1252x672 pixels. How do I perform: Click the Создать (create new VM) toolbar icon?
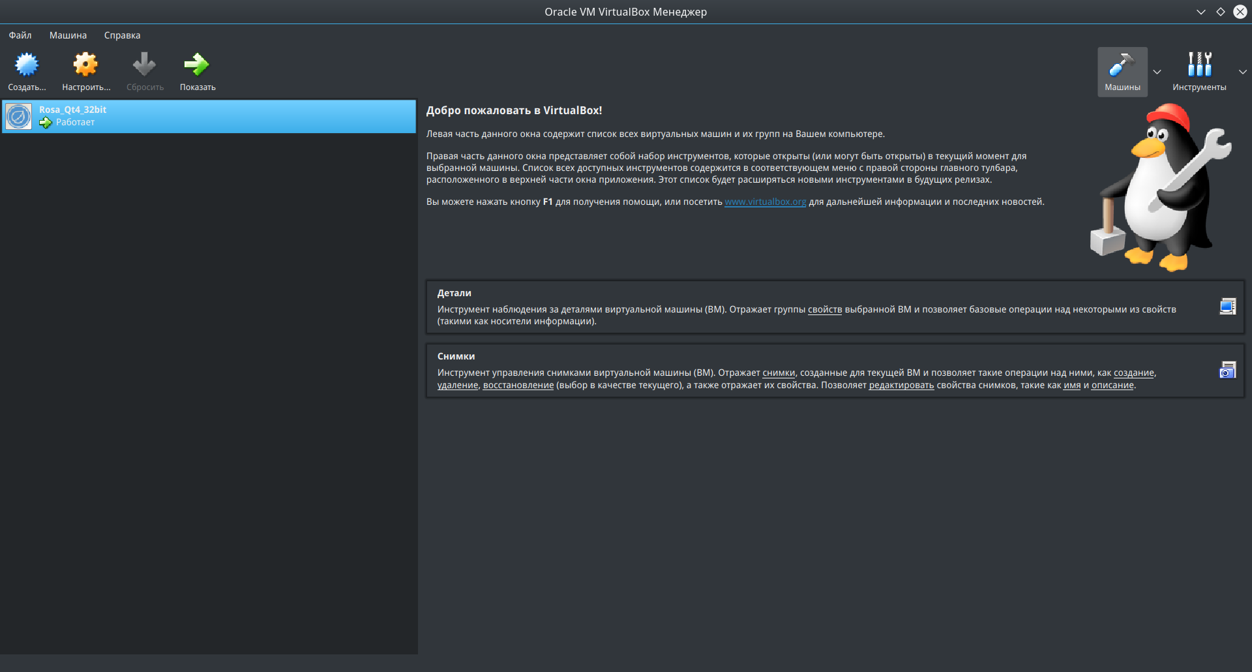click(27, 65)
